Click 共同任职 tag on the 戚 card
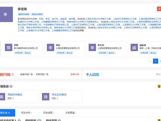Viewport: 161px width, 121px height. click(x=148, y=53)
